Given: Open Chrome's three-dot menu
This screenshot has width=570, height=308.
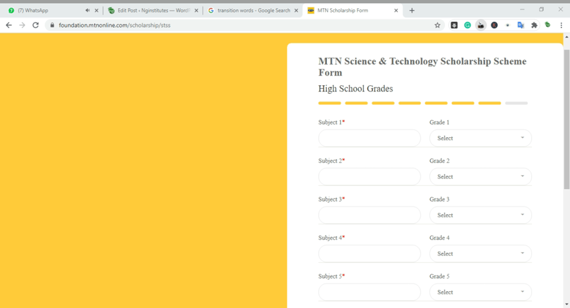Looking at the screenshot, I should (x=561, y=25).
